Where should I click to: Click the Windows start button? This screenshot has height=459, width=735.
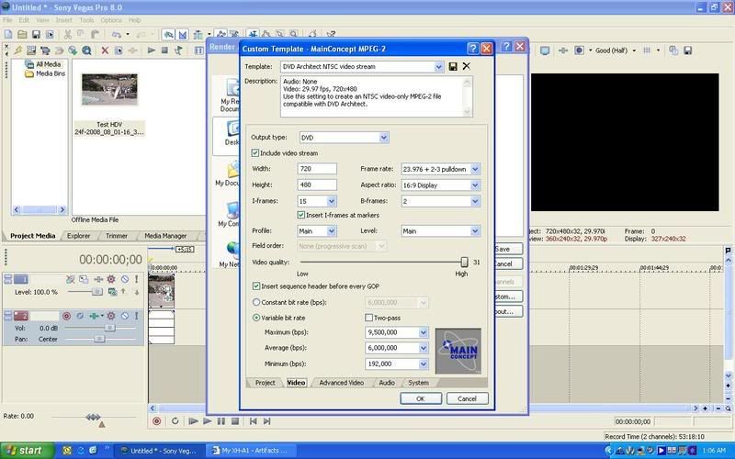click(x=27, y=451)
